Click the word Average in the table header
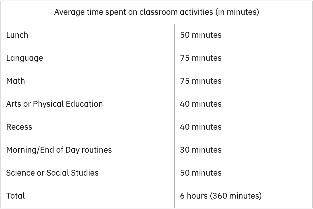The image size is (313, 209). [x=69, y=12]
